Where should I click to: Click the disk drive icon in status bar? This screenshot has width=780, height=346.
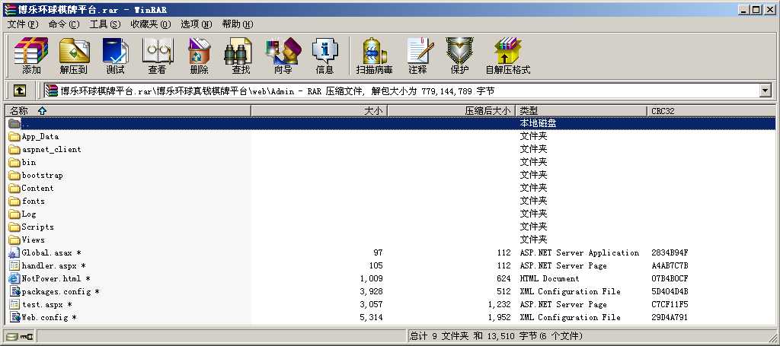pyautogui.click(x=12, y=337)
